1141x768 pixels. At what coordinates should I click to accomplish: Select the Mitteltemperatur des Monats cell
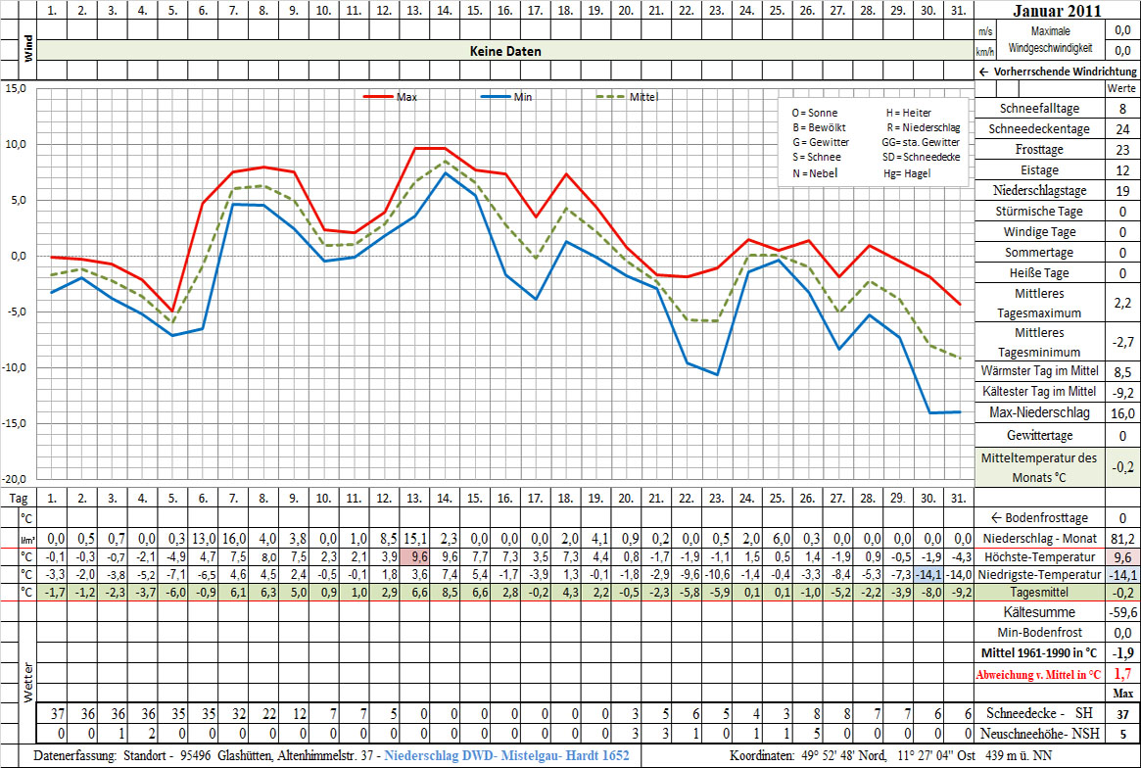click(x=1039, y=467)
